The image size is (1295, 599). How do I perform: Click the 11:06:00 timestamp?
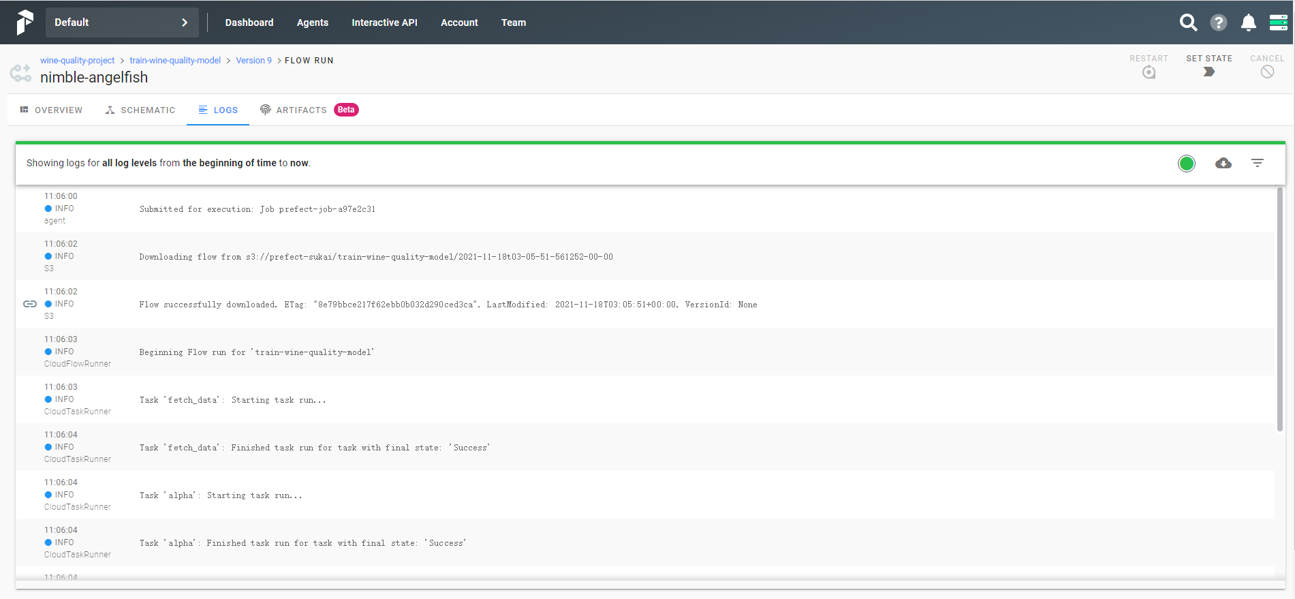tap(61, 196)
